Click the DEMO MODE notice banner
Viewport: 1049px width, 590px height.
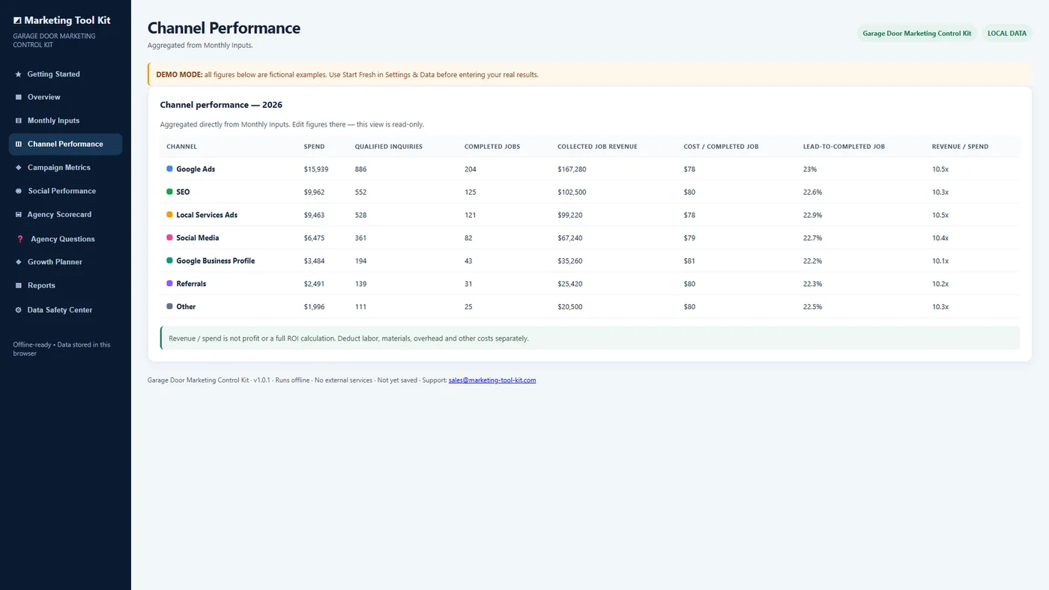click(590, 75)
